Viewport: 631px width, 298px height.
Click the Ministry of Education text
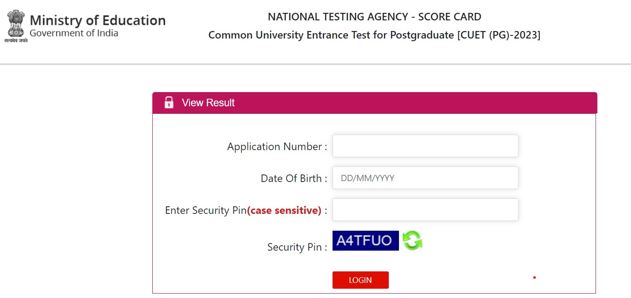pos(97,19)
